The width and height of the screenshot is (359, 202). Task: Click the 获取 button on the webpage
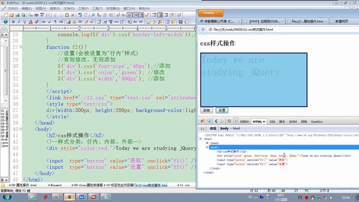point(206,110)
